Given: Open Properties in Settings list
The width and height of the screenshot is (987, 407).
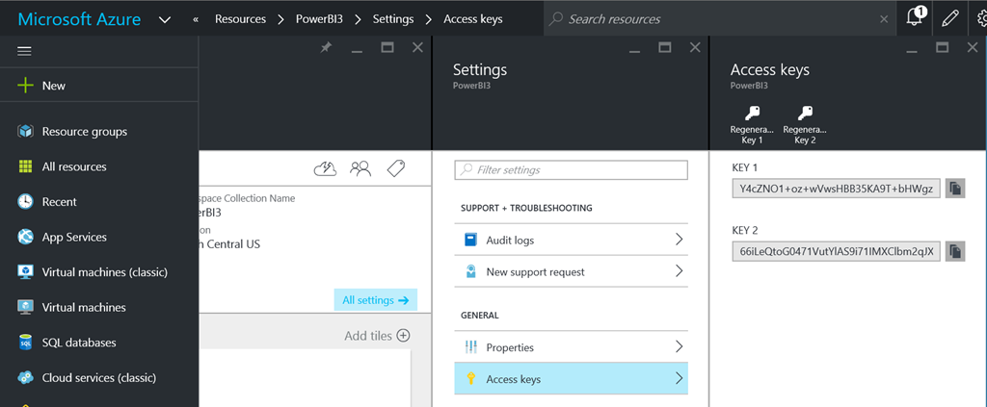Looking at the screenshot, I should point(571,347).
